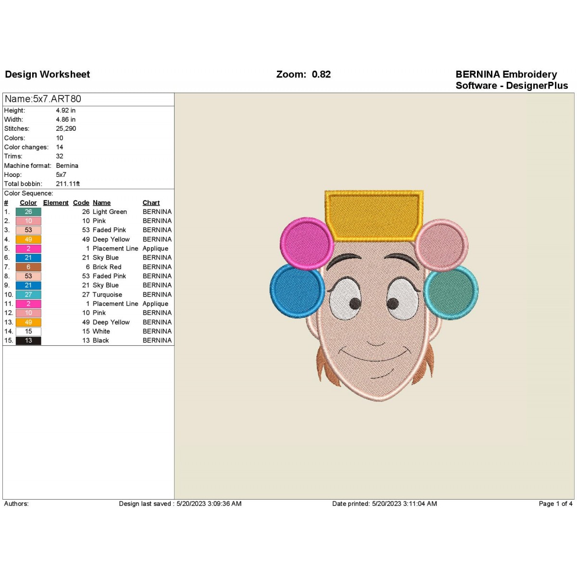The width and height of the screenshot is (577, 577).
Task: Click the Color column header
Action: pyautogui.click(x=28, y=203)
